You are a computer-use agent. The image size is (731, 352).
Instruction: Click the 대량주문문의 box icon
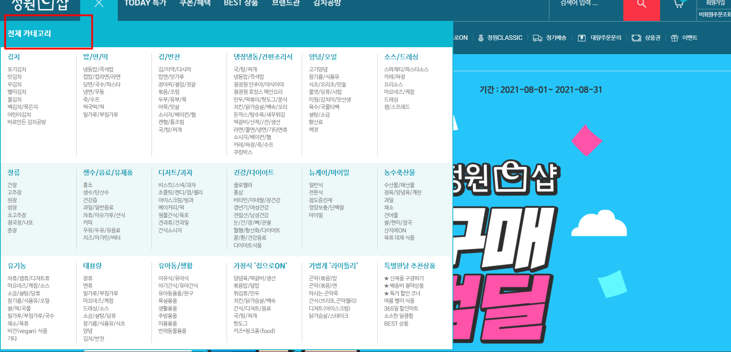[581, 38]
